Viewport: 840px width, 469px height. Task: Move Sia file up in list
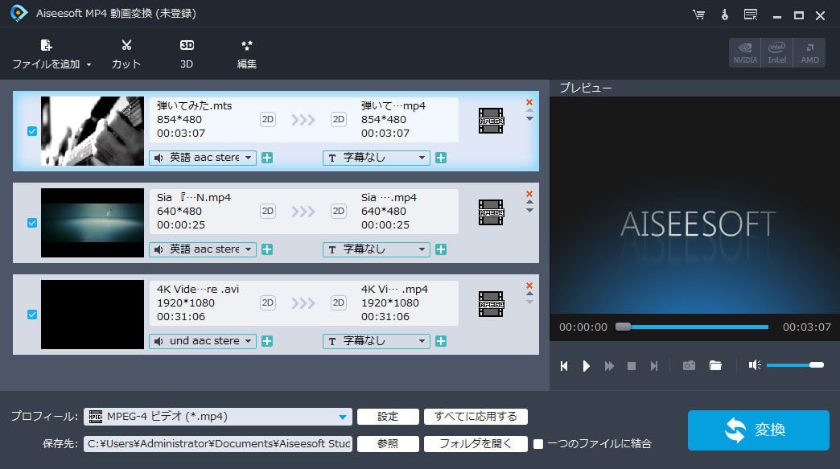(x=529, y=203)
